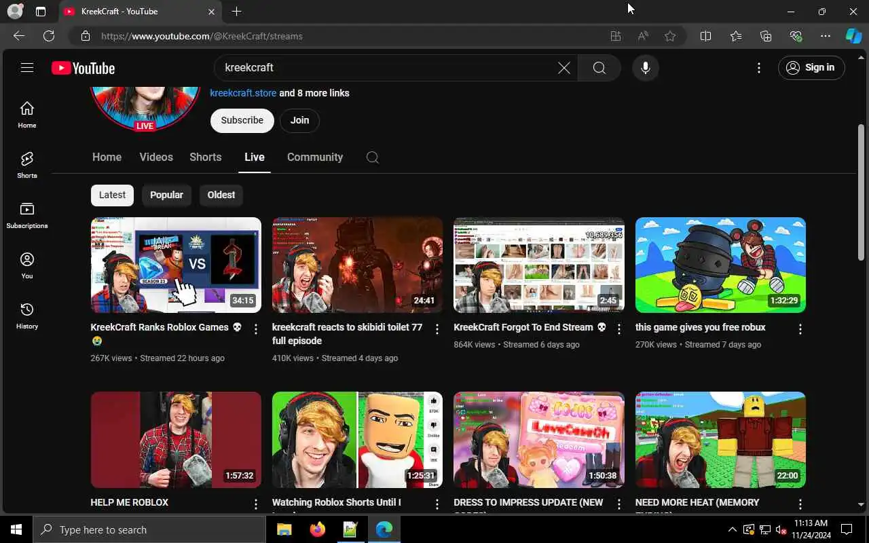
Task: Launch Firefox from the taskbar
Action: (x=317, y=529)
